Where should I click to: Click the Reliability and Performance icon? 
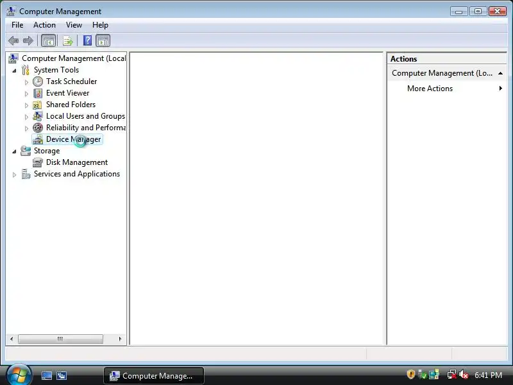(x=38, y=128)
